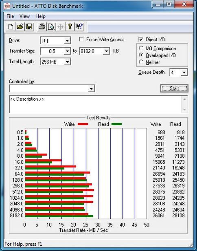Click the Test Results group title
This screenshot has height=251, width=197.
tap(98, 118)
